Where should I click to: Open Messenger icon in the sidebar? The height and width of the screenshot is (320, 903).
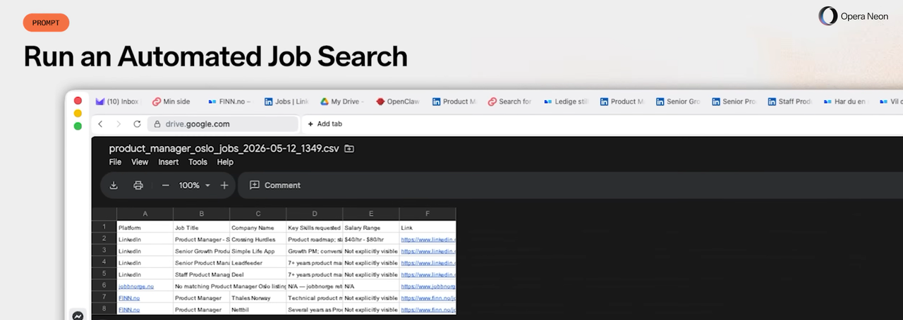(x=78, y=316)
